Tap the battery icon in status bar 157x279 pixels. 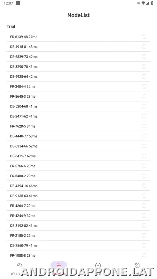click(x=152, y=3)
